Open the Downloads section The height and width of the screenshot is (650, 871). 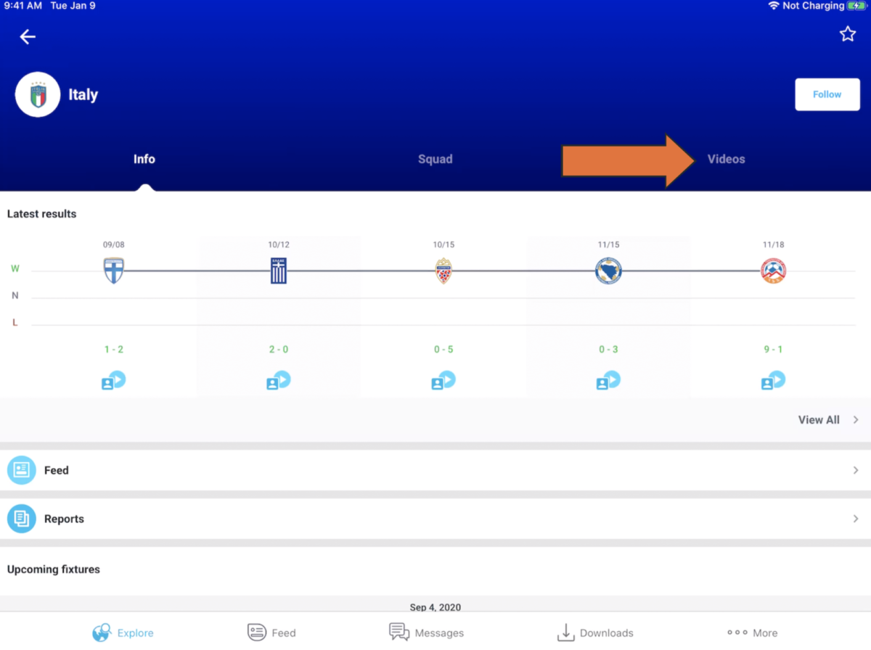click(595, 633)
